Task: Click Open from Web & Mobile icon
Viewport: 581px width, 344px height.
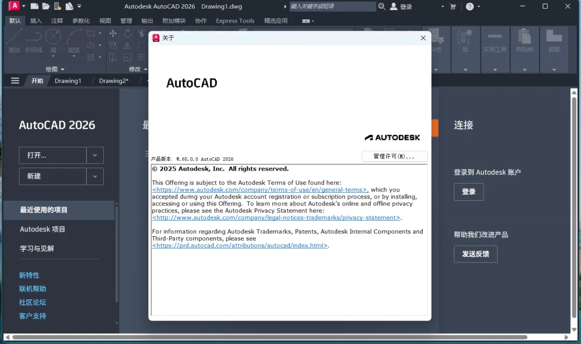Action: click(58, 6)
